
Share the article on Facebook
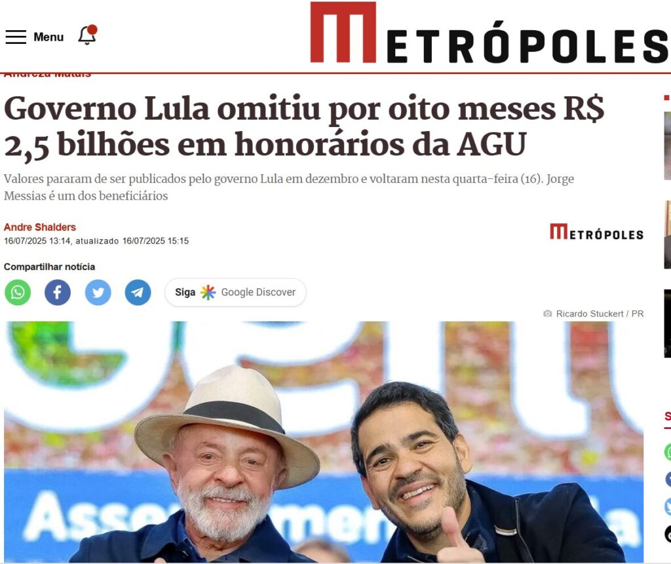tap(58, 292)
